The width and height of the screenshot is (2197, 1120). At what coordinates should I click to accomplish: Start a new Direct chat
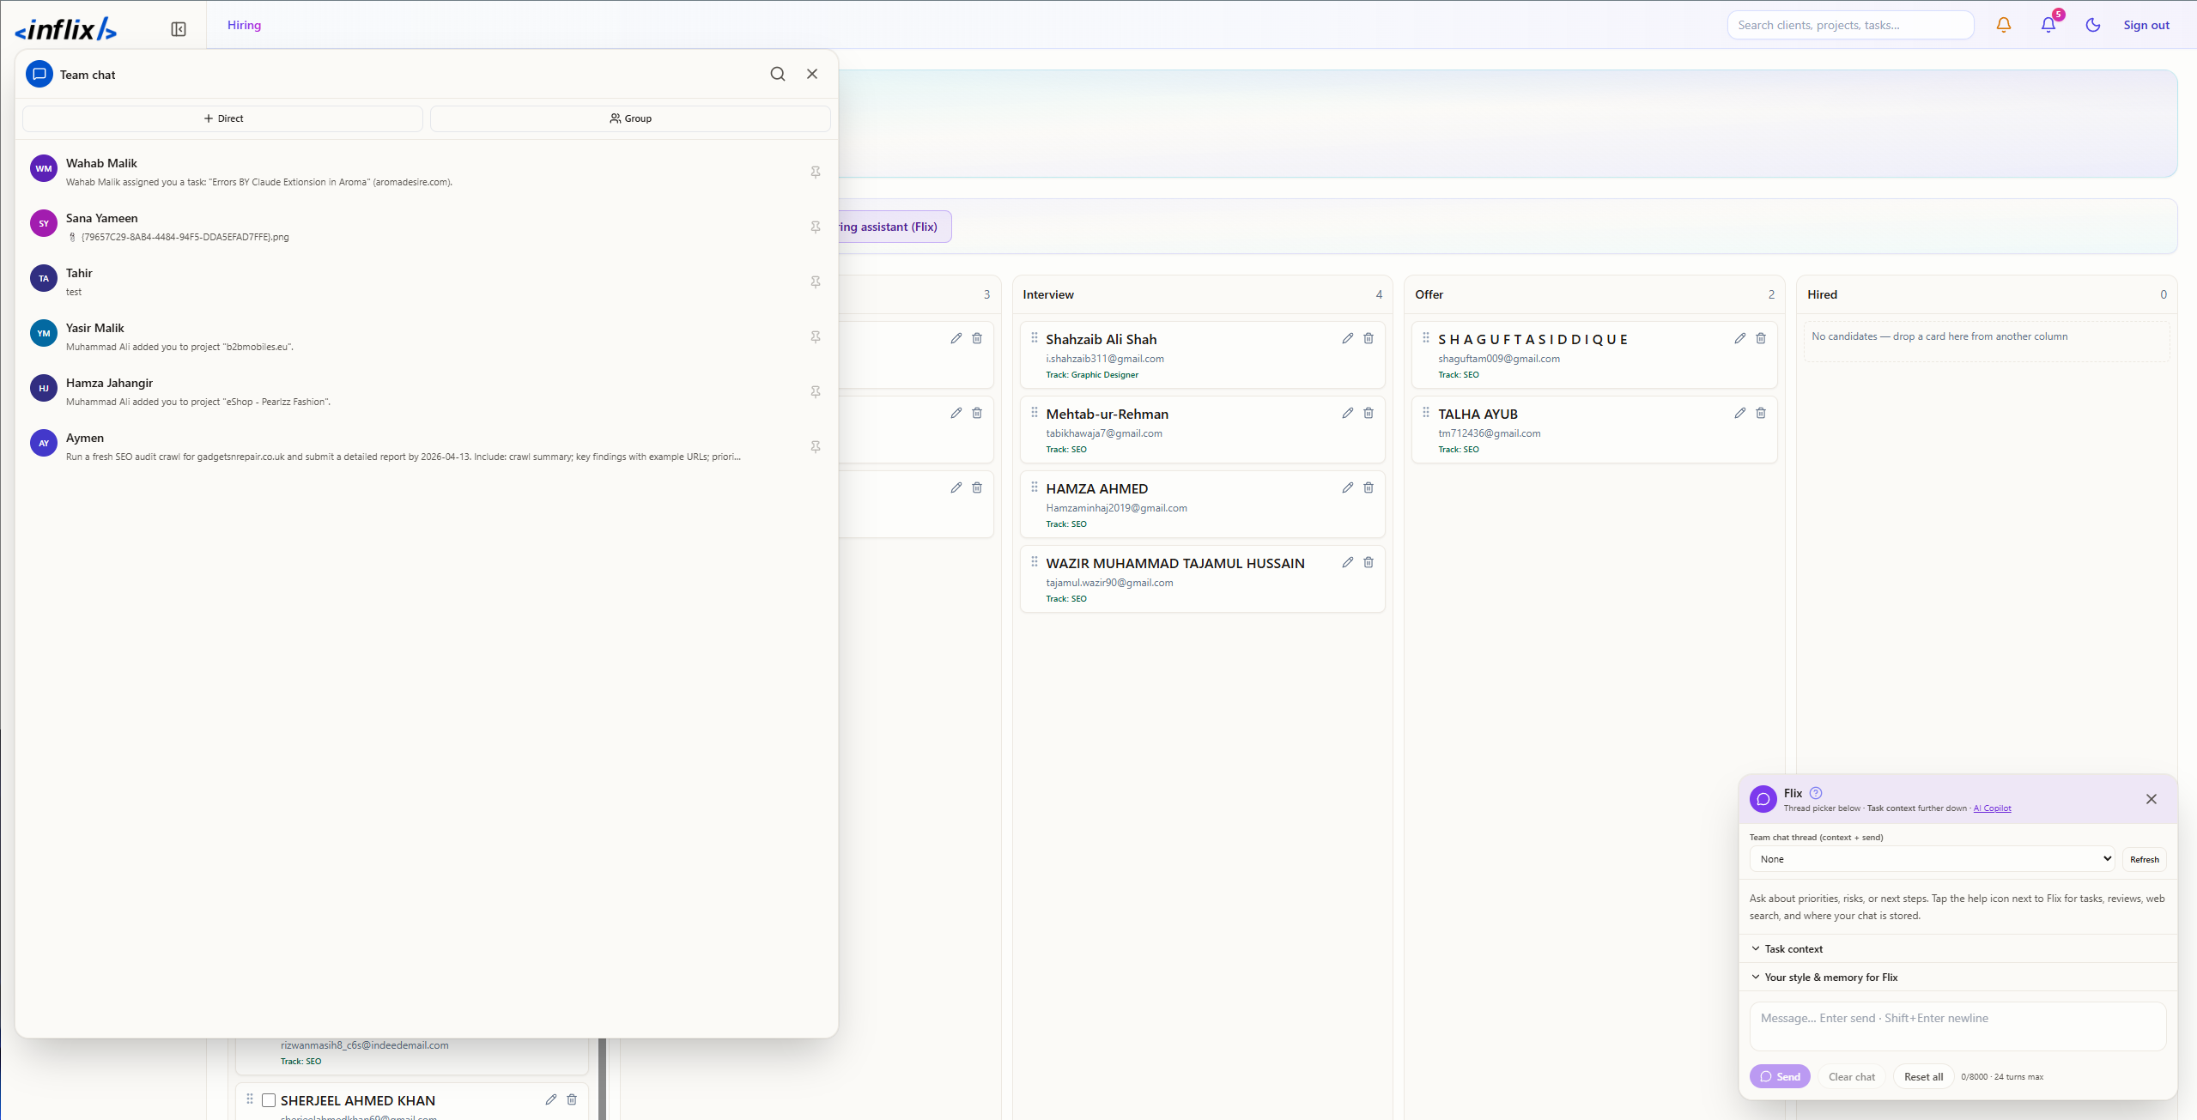[222, 118]
